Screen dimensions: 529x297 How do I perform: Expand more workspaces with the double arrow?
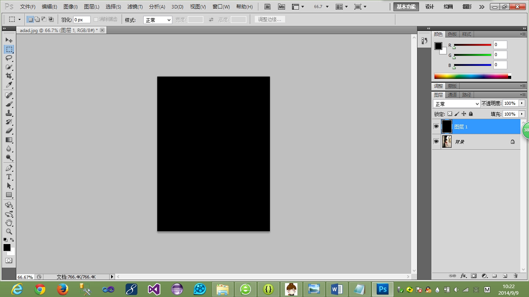click(481, 7)
